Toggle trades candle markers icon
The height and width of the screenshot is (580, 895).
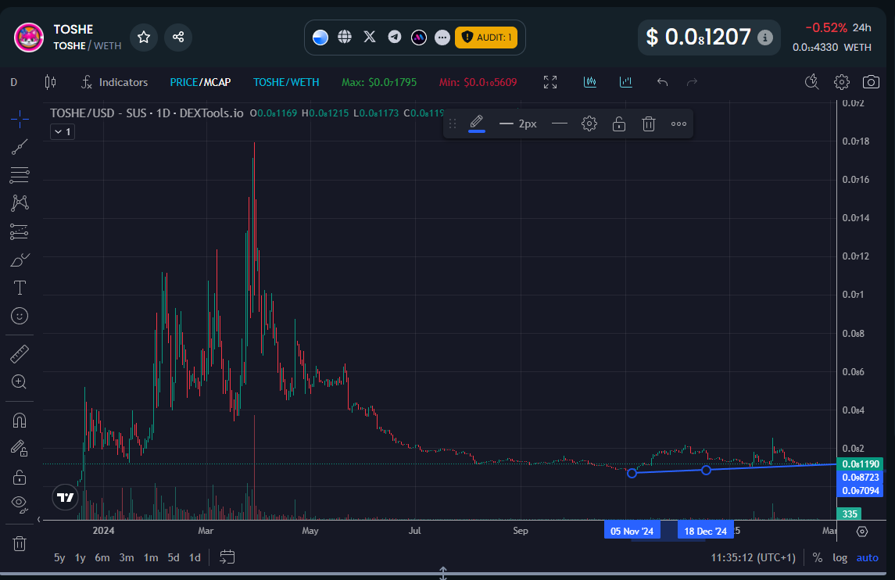(590, 82)
